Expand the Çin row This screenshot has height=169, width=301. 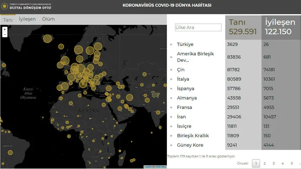pyautogui.click(x=171, y=70)
